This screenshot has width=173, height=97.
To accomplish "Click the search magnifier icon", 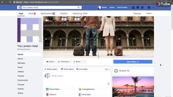I will [78, 7].
